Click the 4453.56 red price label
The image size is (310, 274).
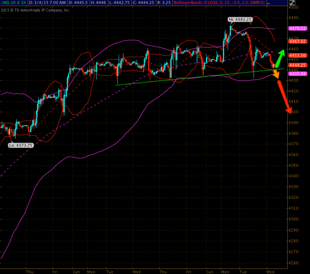pos(294,55)
